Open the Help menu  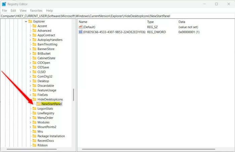[49, 11]
